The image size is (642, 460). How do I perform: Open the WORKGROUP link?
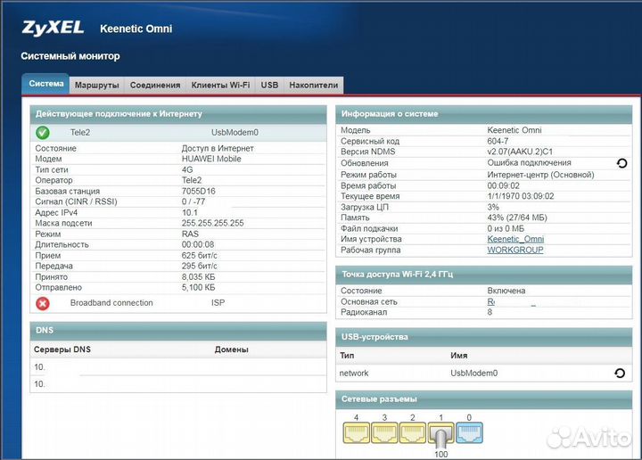(x=515, y=250)
